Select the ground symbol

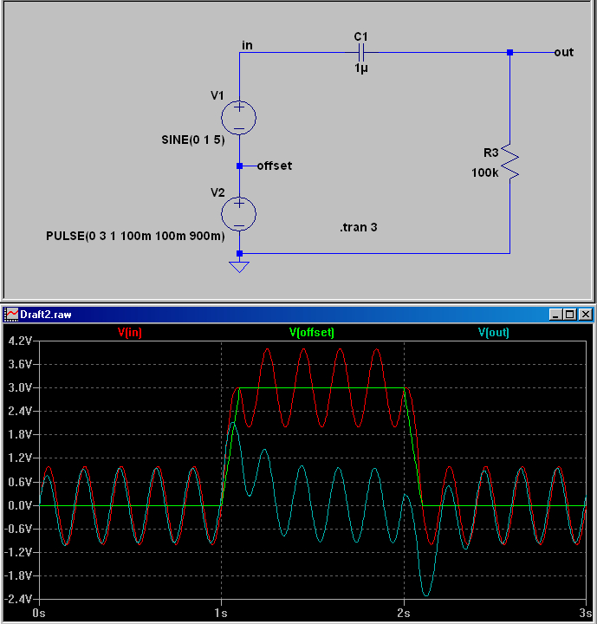pos(239,267)
